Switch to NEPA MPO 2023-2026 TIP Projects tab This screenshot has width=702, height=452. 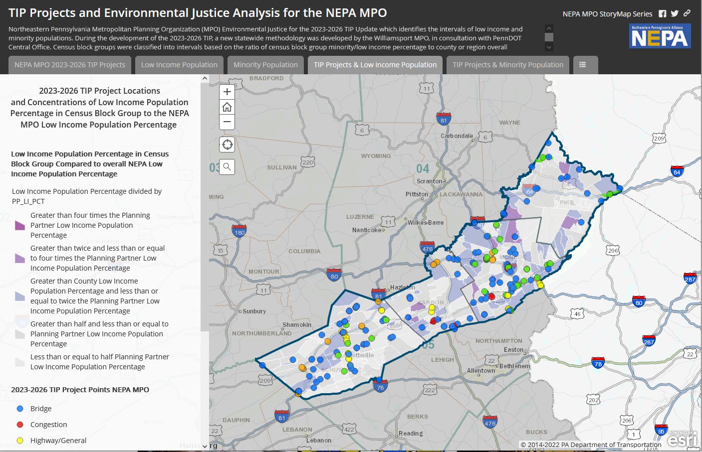pyautogui.click(x=70, y=65)
